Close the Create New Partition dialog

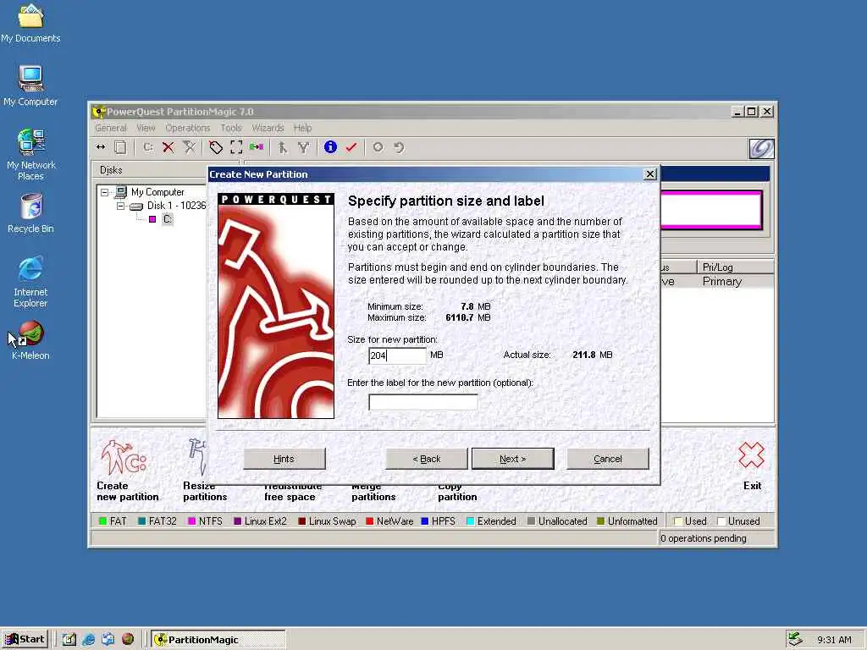point(650,174)
